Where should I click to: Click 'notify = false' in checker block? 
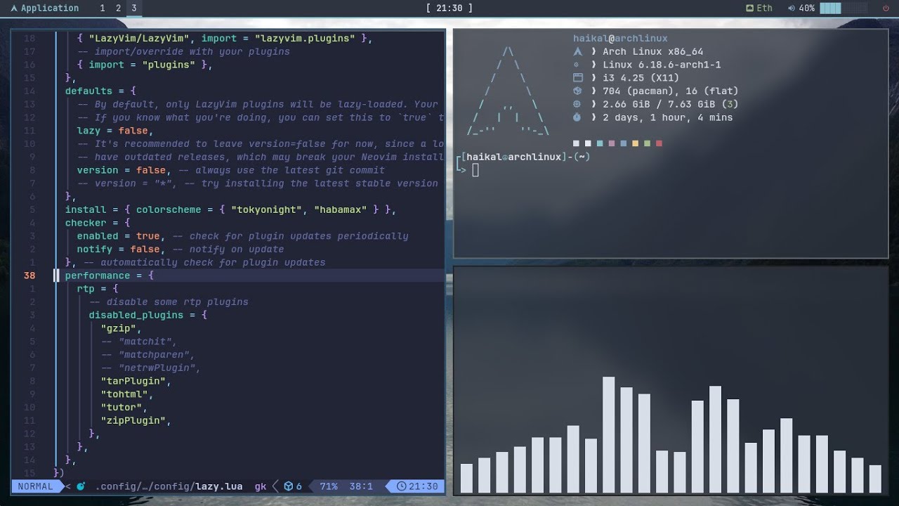pyautogui.click(x=119, y=249)
